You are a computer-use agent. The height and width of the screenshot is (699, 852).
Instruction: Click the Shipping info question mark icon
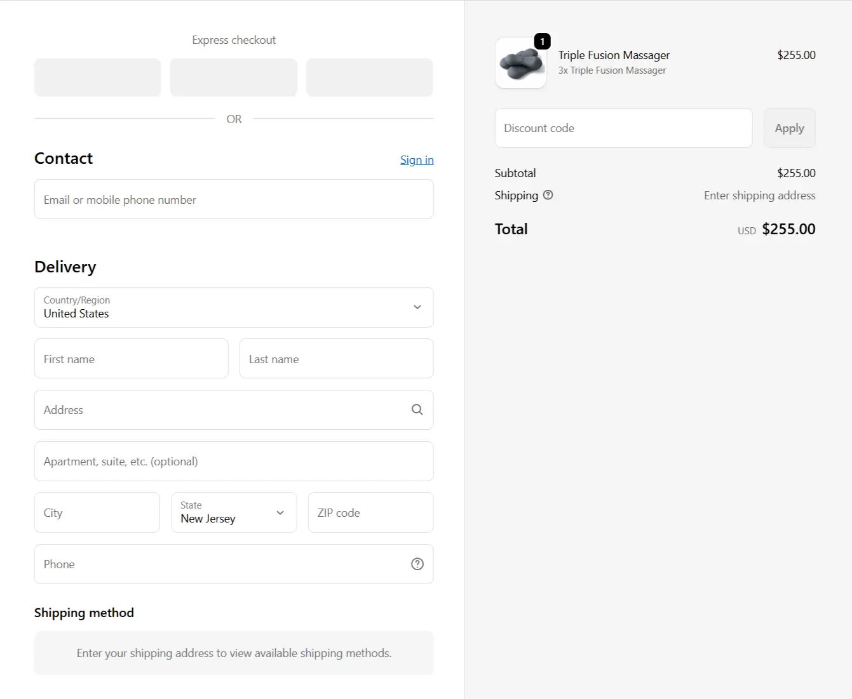(x=548, y=195)
